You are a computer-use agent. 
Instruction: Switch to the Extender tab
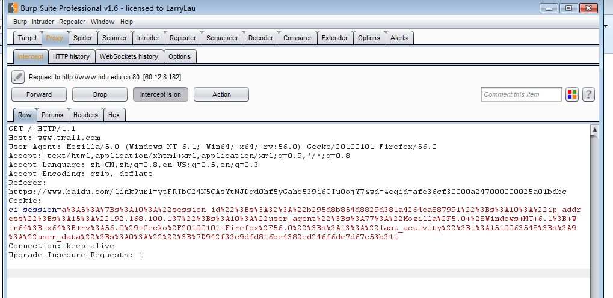click(x=334, y=38)
